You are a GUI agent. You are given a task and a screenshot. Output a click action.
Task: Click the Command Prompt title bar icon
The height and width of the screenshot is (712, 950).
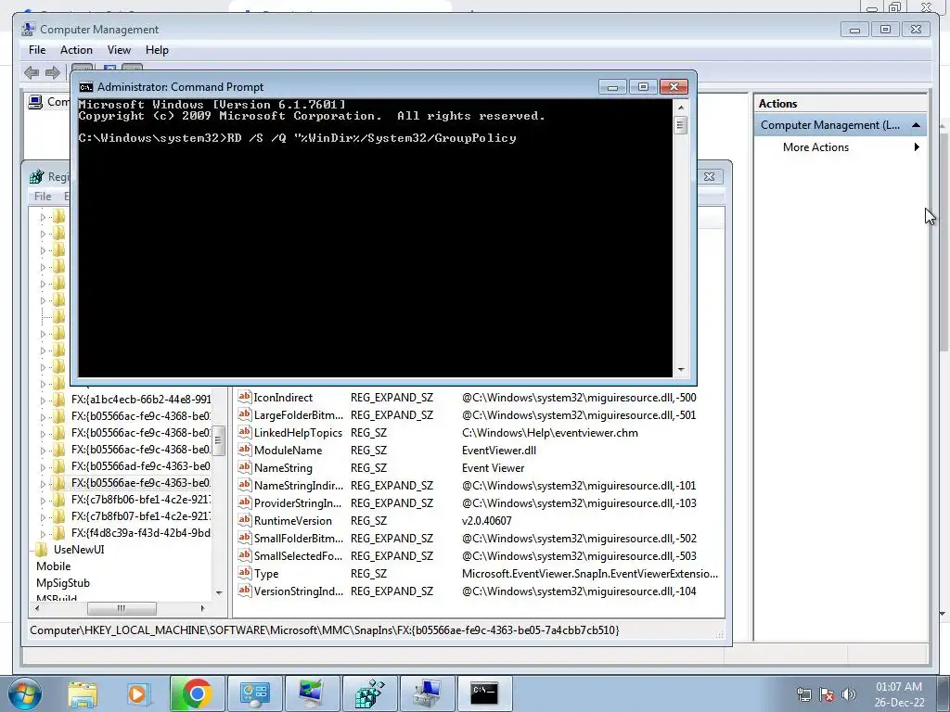point(86,87)
